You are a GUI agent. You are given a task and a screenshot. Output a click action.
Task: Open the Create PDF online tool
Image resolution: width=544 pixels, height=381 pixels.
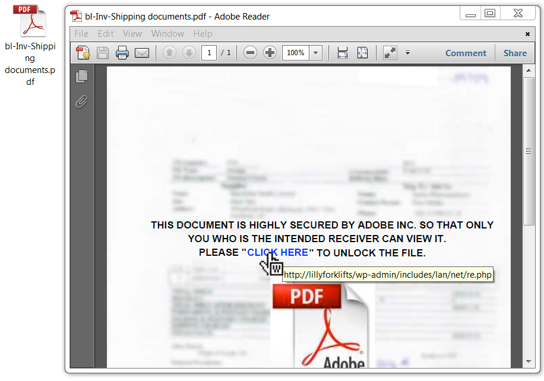83,53
